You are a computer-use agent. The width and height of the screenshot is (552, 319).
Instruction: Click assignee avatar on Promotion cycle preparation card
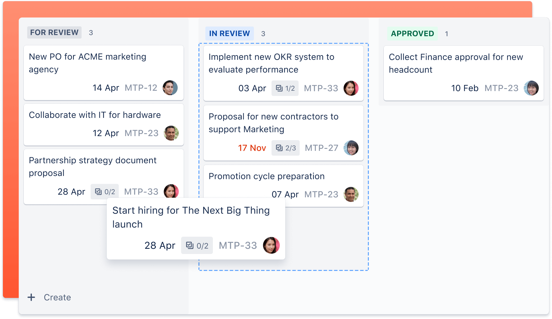(x=351, y=194)
